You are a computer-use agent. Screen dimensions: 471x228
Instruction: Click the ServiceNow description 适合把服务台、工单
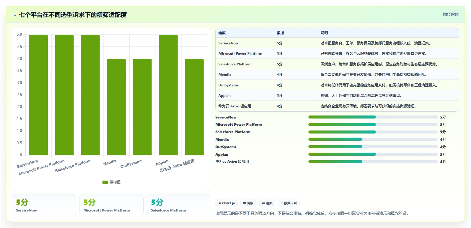point(376,43)
